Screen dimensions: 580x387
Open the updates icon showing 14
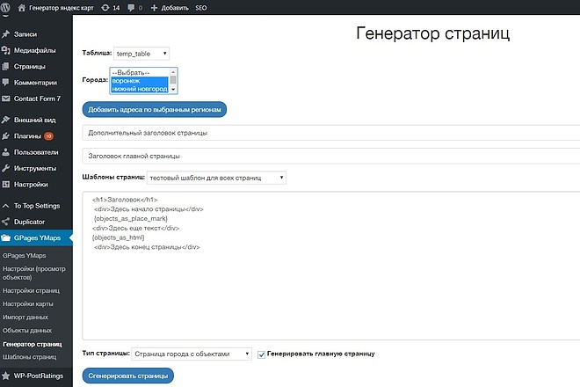point(105,7)
